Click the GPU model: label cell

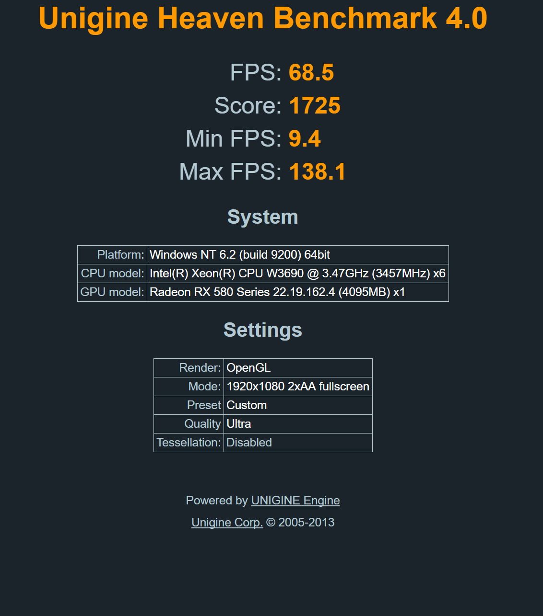(112, 292)
